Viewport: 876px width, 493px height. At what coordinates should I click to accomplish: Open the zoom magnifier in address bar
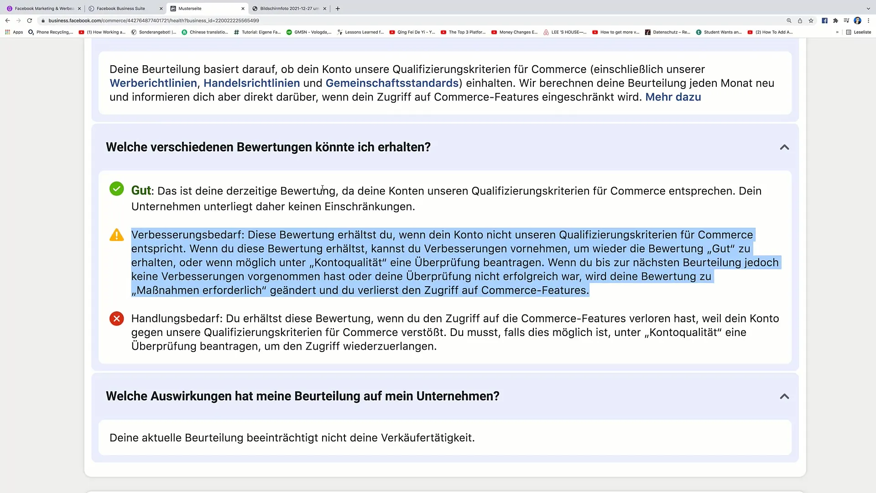[x=789, y=21]
